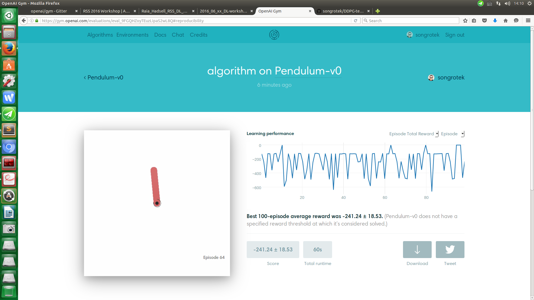534x300 pixels.
Task: Click the Twitter Tweet bird button
Action: (450, 249)
